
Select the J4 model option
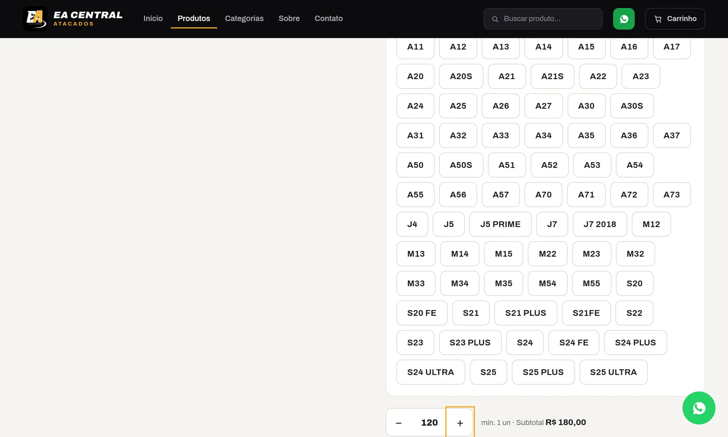[x=412, y=224]
